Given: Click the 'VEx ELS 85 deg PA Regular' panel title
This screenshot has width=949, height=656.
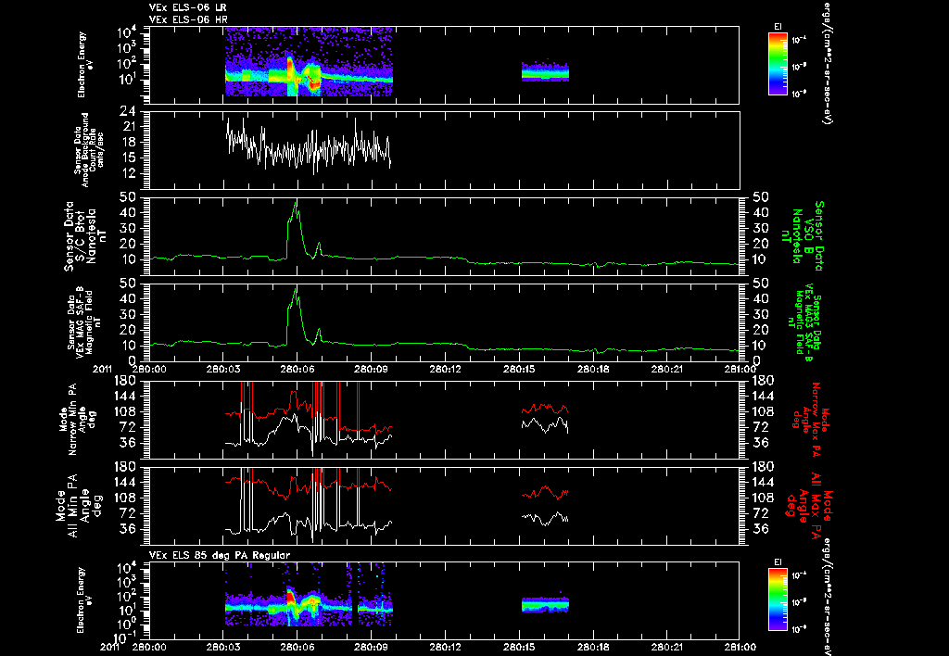Looking at the screenshot, I should click(219, 555).
